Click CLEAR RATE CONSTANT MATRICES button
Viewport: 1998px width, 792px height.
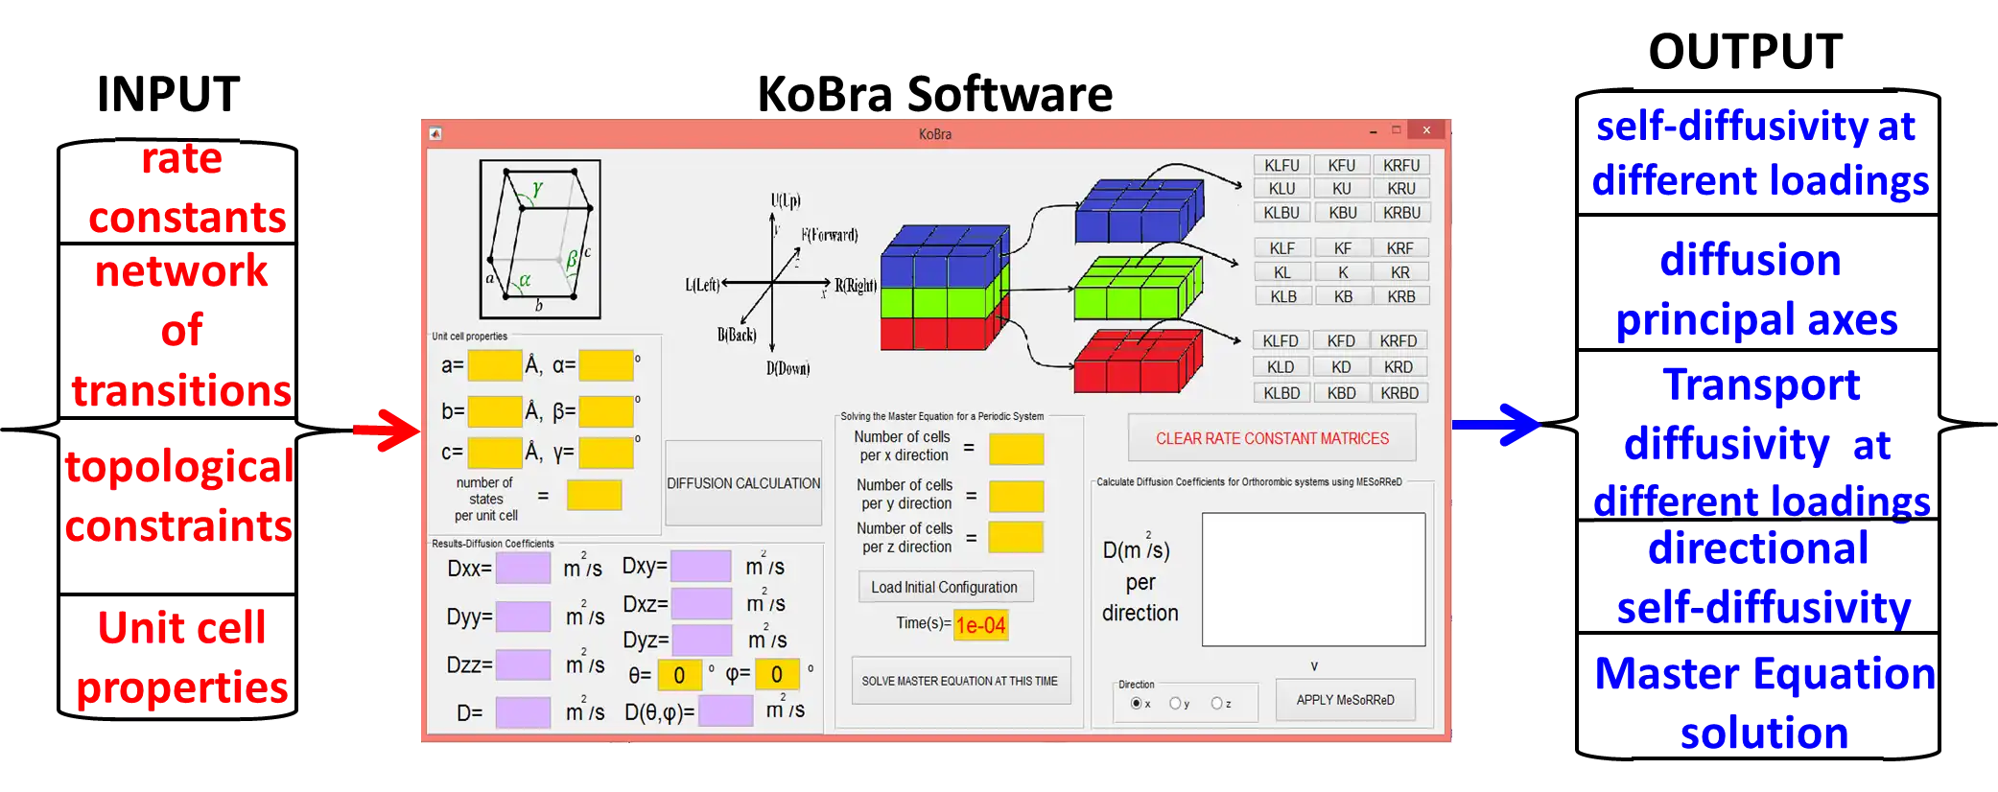pos(1272,438)
